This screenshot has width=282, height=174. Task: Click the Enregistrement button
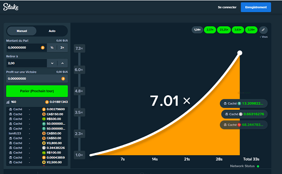tap(256, 8)
